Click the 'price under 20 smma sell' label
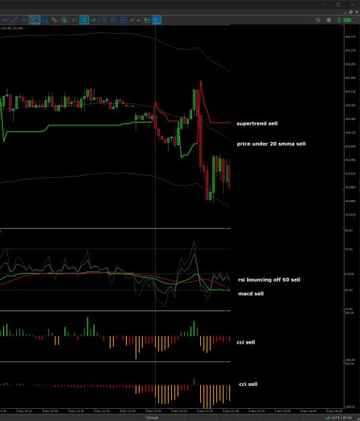Screen dimensions: 360x421 tap(271, 144)
